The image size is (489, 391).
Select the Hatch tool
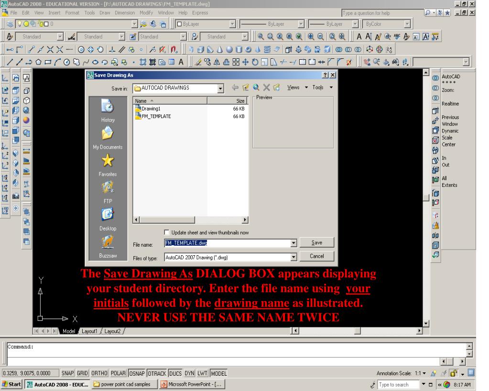pyautogui.click(x=143, y=62)
